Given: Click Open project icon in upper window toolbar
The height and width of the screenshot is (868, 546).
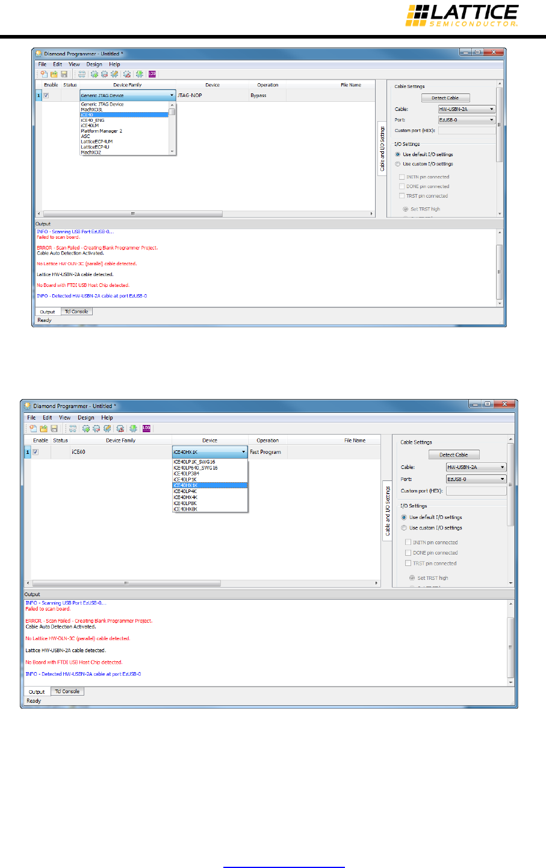Looking at the screenshot, I should coord(54,74).
